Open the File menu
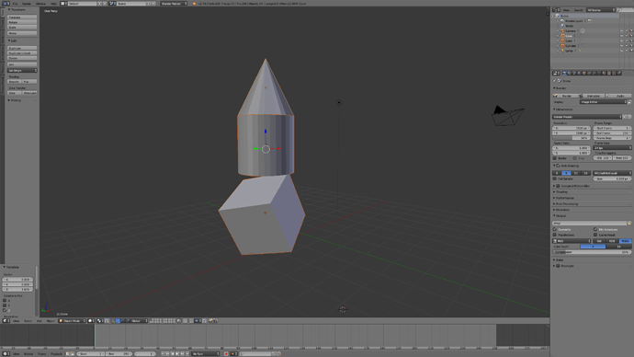The width and height of the screenshot is (634, 357). pyautogui.click(x=15, y=4)
